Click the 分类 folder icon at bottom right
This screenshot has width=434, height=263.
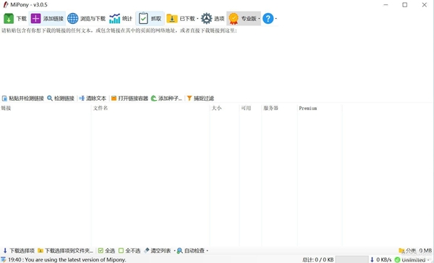tap(401, 251)
